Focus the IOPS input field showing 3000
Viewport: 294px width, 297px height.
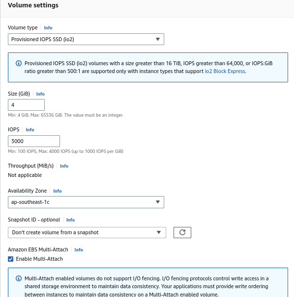point(34,141)
